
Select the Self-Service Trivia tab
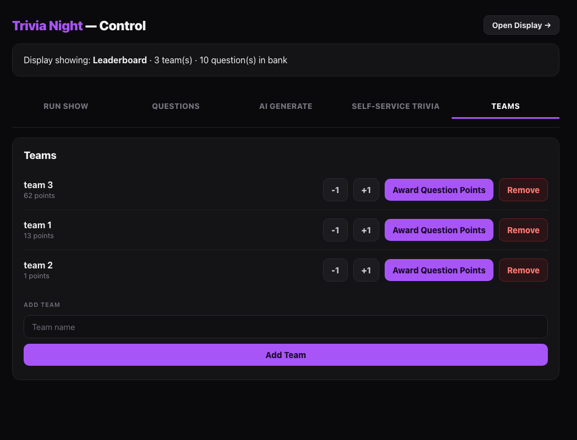click(396, 106)
